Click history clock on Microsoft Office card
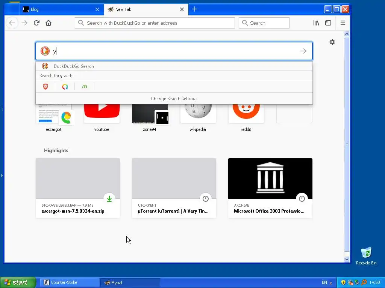This screenshot has width=385, height=288. coord(302,199)
